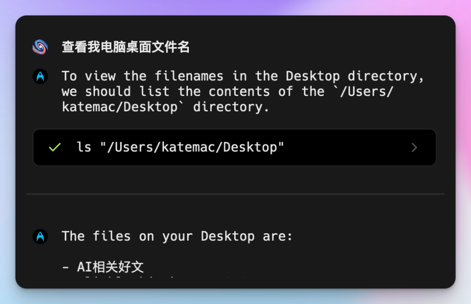This screenshot has width=471, height=304.
Task: Select the ls "/Users/katemac/Desktop" command text
Action: tap(180, 147)
